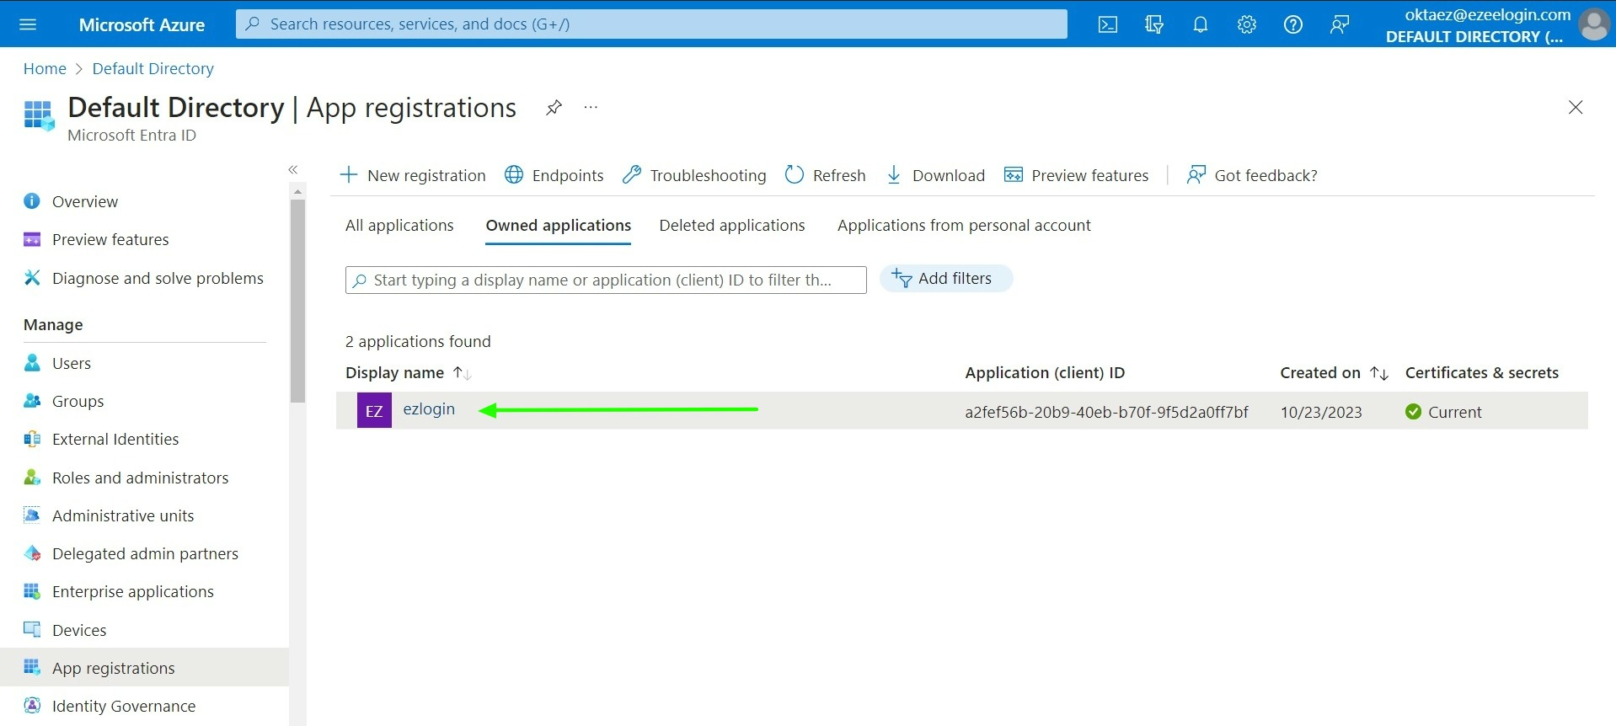Image resolution: width=1616 pixels, height=726 pixels.
Task: Select App registrations in sidebar
Action: (144, 668)
